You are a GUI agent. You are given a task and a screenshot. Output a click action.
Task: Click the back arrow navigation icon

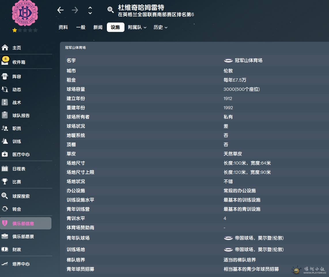click(x=60, y=10)
